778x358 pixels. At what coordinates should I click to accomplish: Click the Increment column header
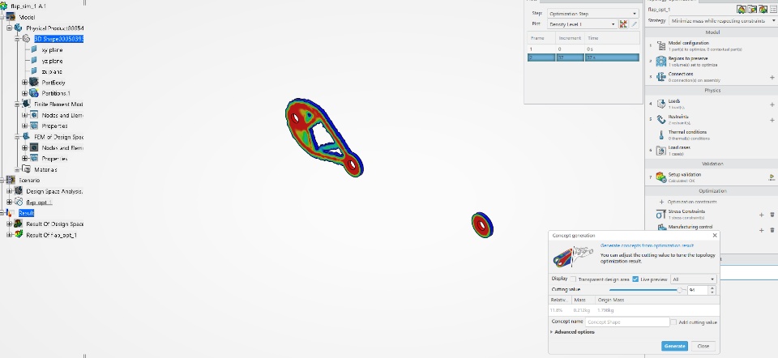coord(570,38)
